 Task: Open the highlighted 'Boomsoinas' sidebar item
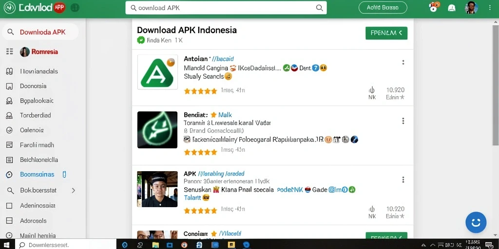coord(37,175)
